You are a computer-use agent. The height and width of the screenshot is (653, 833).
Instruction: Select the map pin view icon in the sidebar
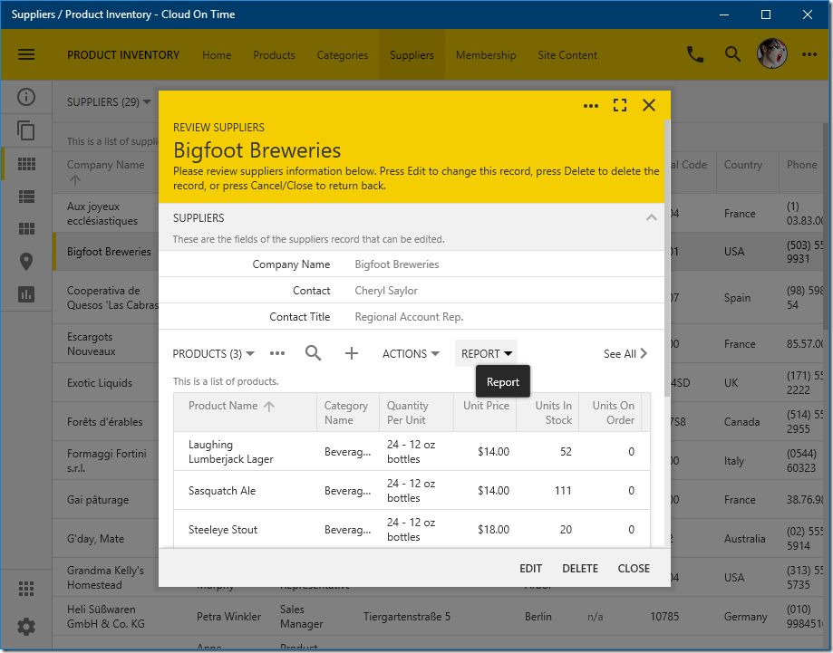pyautogui.click(x=26, y=261)
